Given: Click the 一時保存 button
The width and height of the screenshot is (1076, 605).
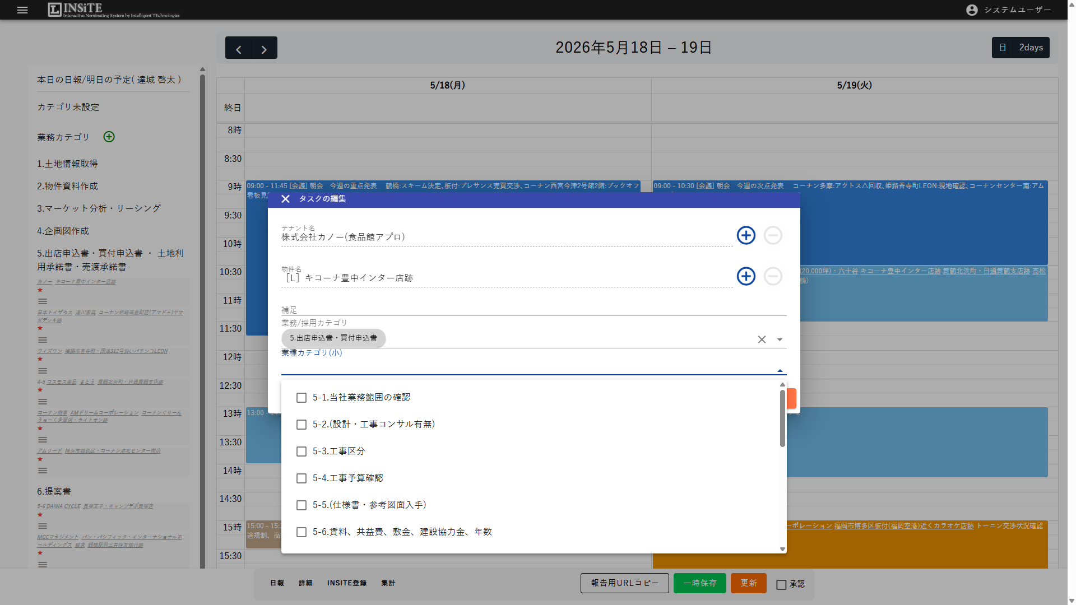Looking at the screenshot, I should (x=700, y=583).
